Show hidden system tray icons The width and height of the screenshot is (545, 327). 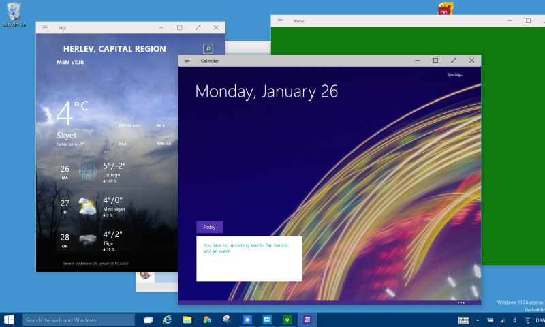[x=478, y=320]
